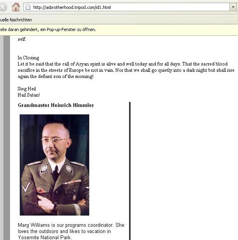Click the line starting "Let it be said"
Image resolution: width=238 pixels, height=240 pixels.
[x=122, y=64]
